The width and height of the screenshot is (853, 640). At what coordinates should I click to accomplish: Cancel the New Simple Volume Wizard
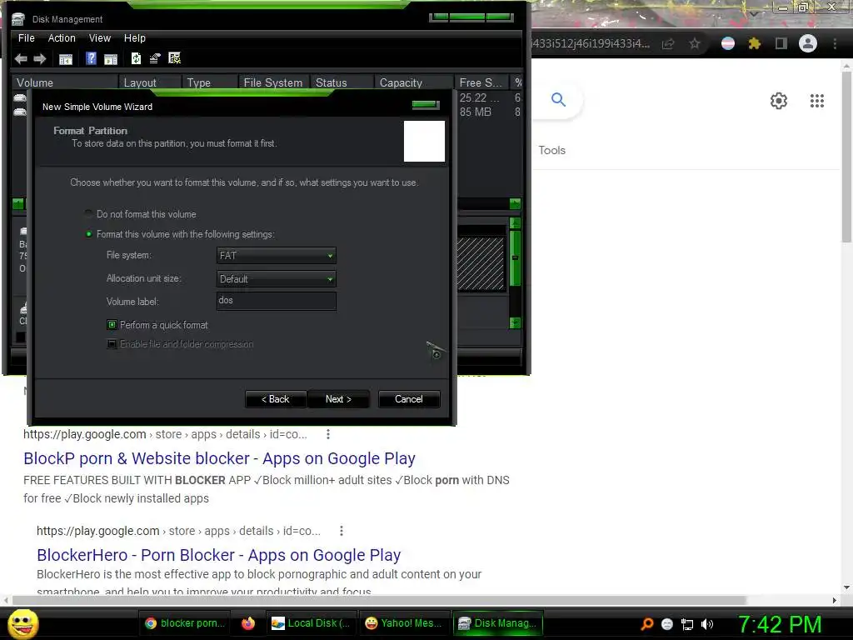click(408, 399)
